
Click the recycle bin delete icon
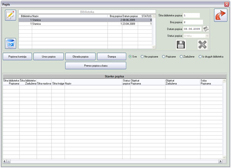pyautogui.click(x=11, y=43)
